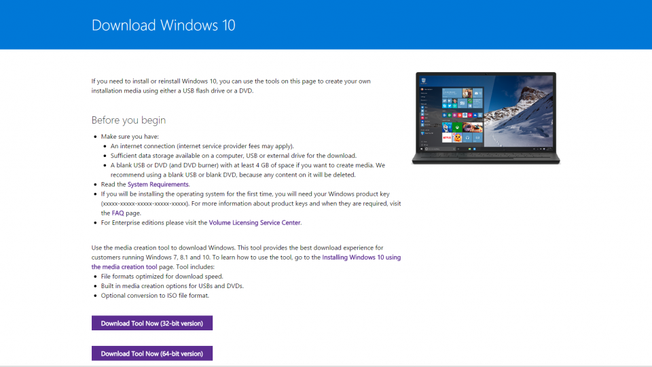Click Download Tool Now (32-bit version) button
This screenshot has height=367, width=652.
(151, 323)
